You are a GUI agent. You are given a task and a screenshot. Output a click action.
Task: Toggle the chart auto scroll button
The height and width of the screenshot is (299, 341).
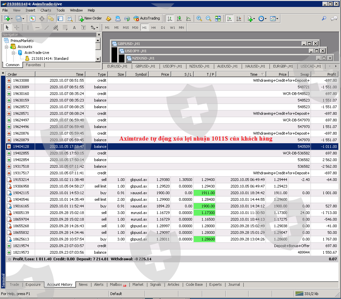pos(229,19)
